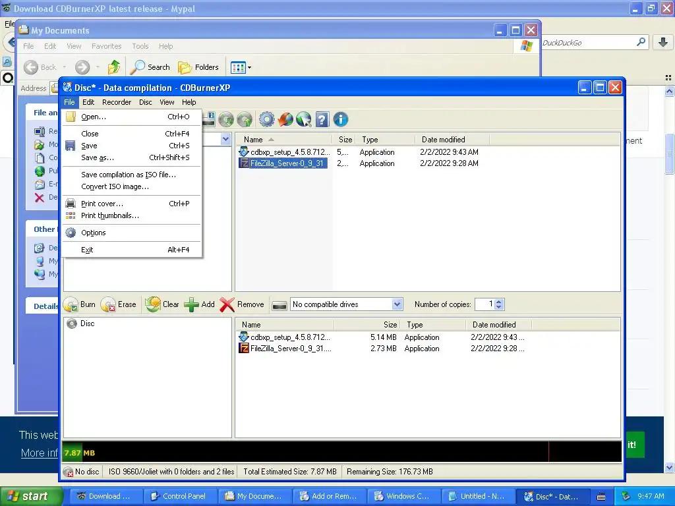The image size is (675, 506).
Task: Select cdbxp_setup file in upper file list
Action: click(285, 152)
